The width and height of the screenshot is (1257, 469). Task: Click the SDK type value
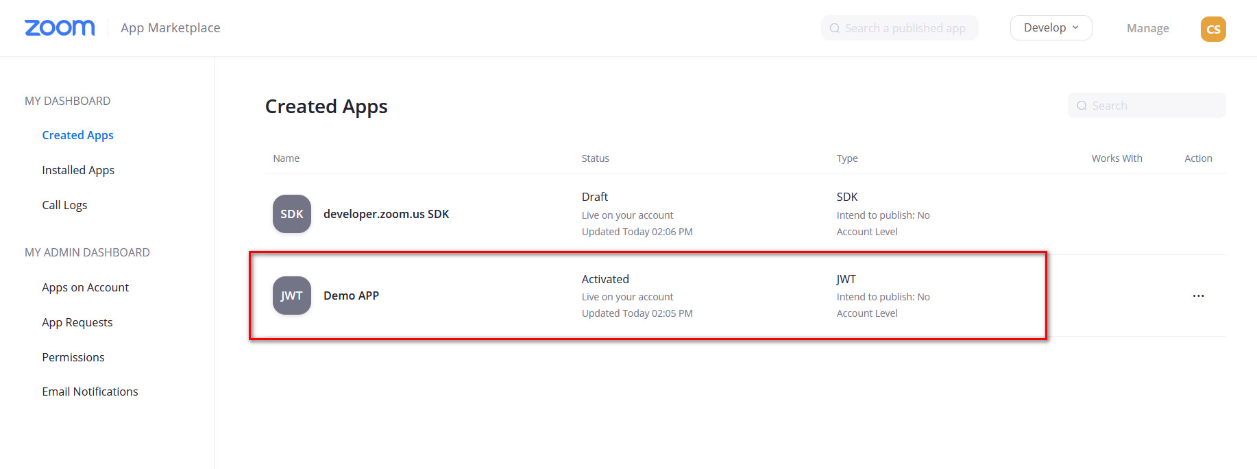[847, 197]
